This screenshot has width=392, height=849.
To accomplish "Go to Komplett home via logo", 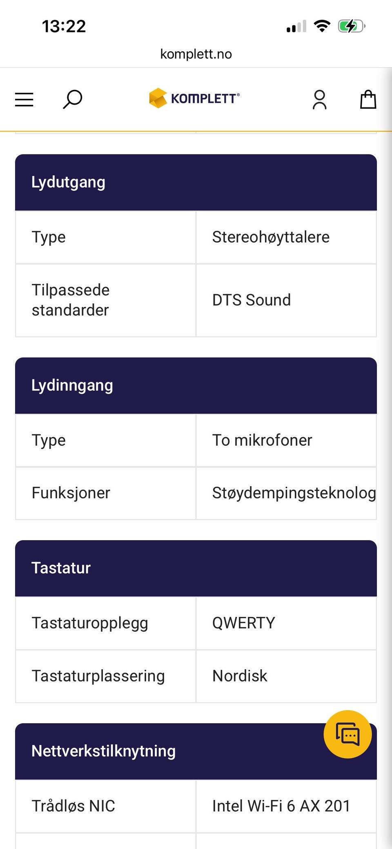I will point(194,98).
